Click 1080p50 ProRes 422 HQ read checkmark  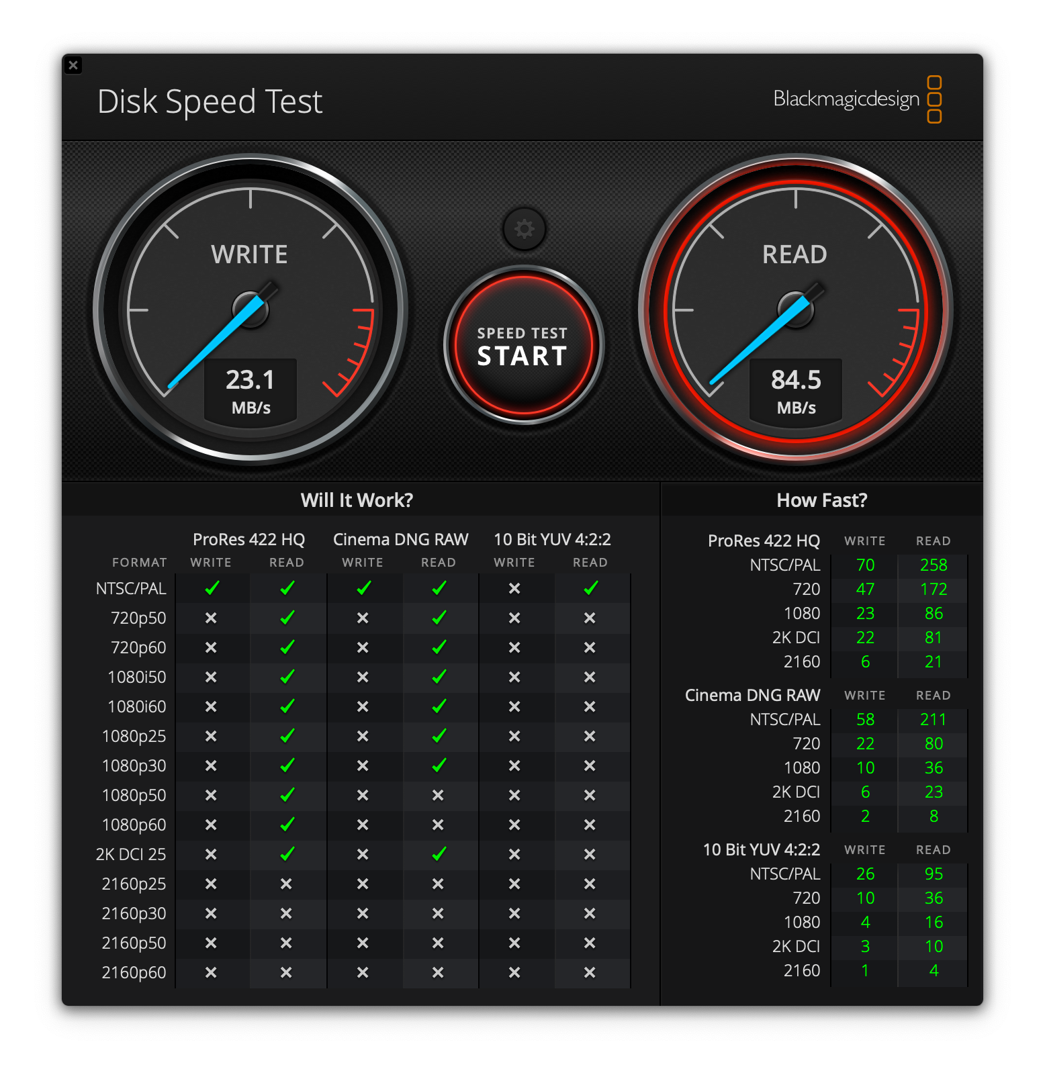(287, 795)
